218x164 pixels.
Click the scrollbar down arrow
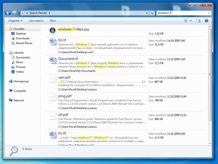coord(210,143)
